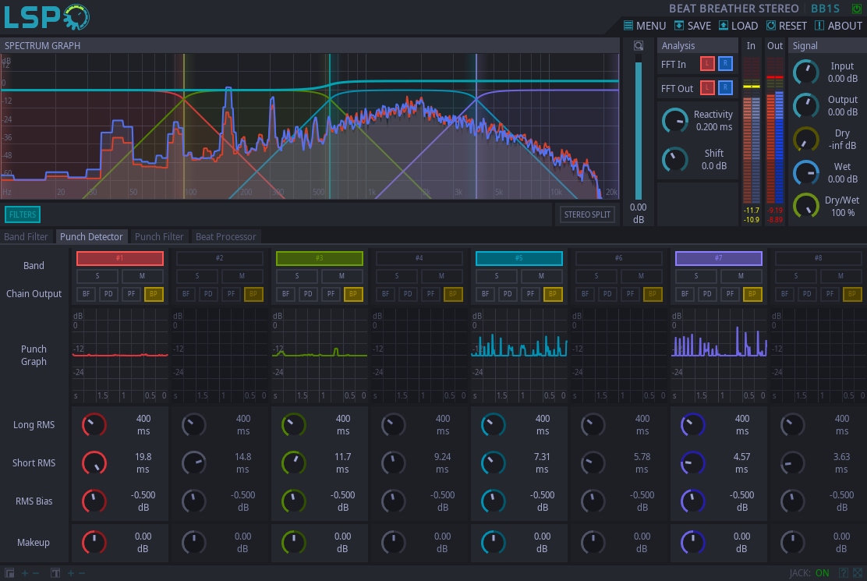Mute band #1 with its M button

click(142, 276)
